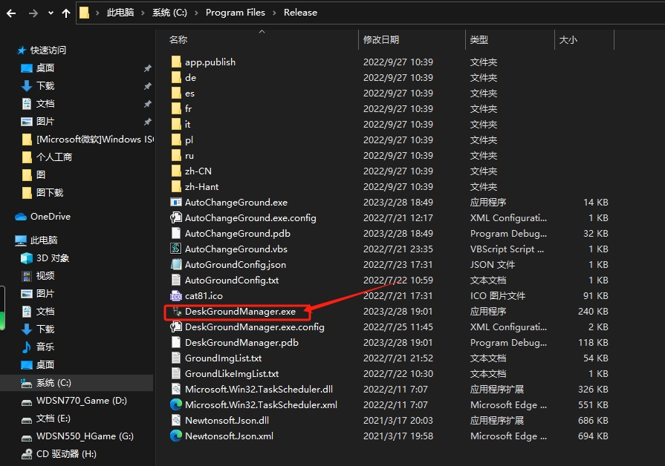Open CD 驱动器 (H:) disc icon
The image size is (665, 466).
[x=27, y=454]
